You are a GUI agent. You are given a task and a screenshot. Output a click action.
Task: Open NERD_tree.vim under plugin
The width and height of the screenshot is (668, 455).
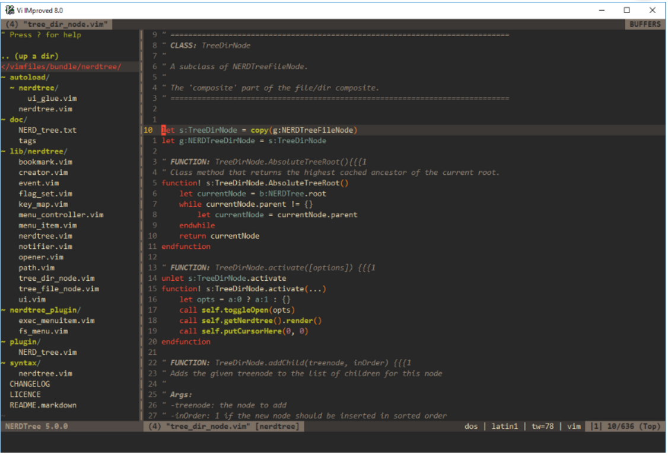47,353
